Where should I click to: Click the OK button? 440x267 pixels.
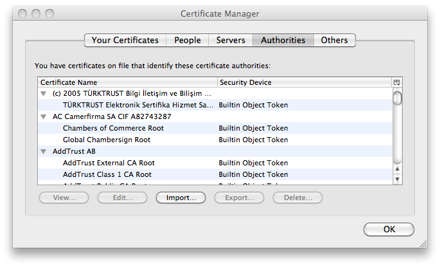389,229
